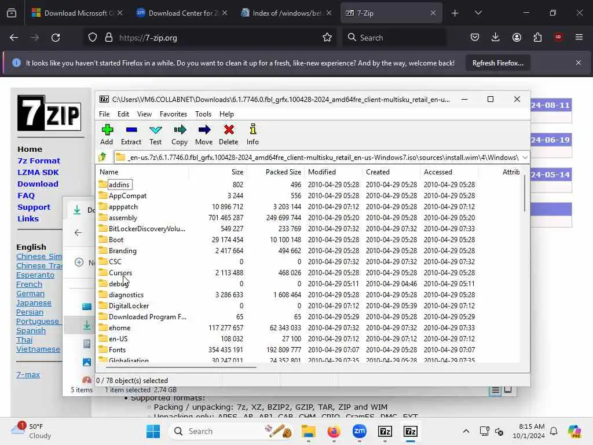593x445 pixels.
Task: Open Firefox tab overview icon
Action: tap(12, 13)
